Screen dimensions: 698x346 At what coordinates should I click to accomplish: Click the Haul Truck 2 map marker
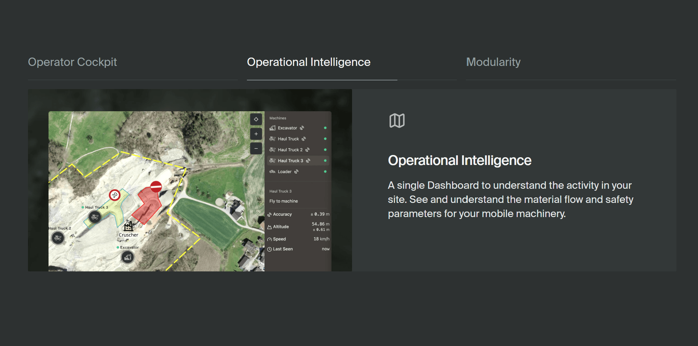[58, 238]
